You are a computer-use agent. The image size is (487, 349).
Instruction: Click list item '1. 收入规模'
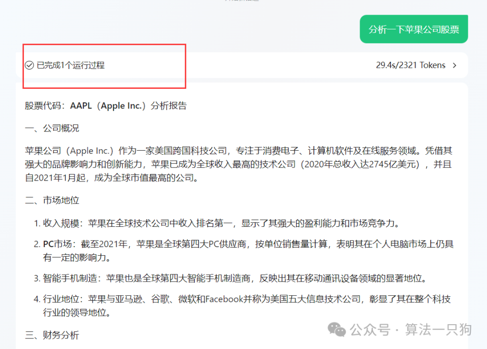pos(217,223)
